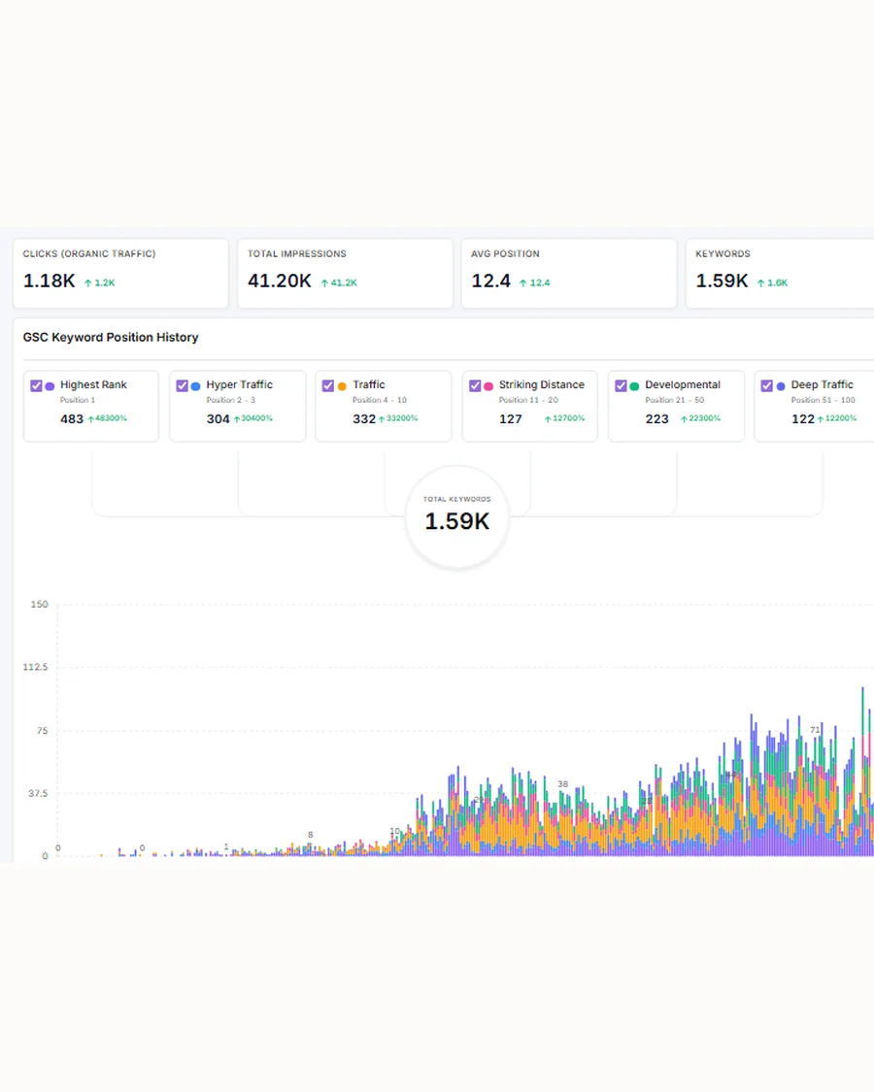Click the 12.4 average position value
874x1092 pixels.
point(490,281)
